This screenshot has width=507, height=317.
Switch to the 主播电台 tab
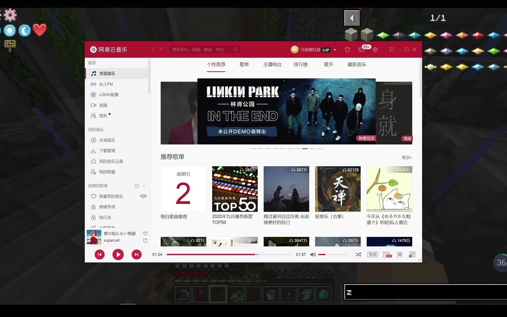[272, 64]
